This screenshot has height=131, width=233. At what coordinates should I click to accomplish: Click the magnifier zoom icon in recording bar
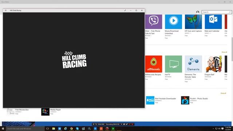[96, 124]
